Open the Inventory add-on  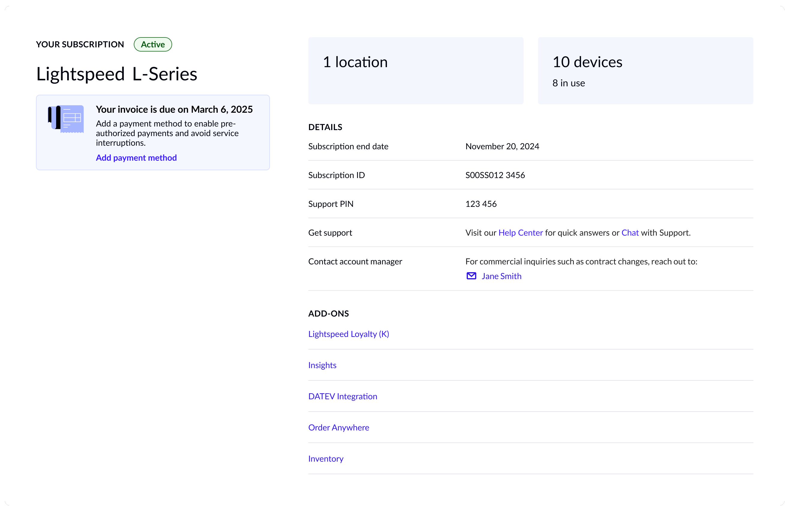[x=325, y=459]
